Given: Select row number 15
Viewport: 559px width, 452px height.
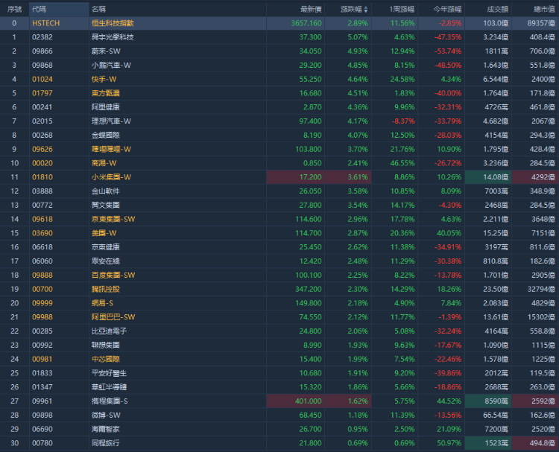Looking at the screenshot, I should point(14,233).
